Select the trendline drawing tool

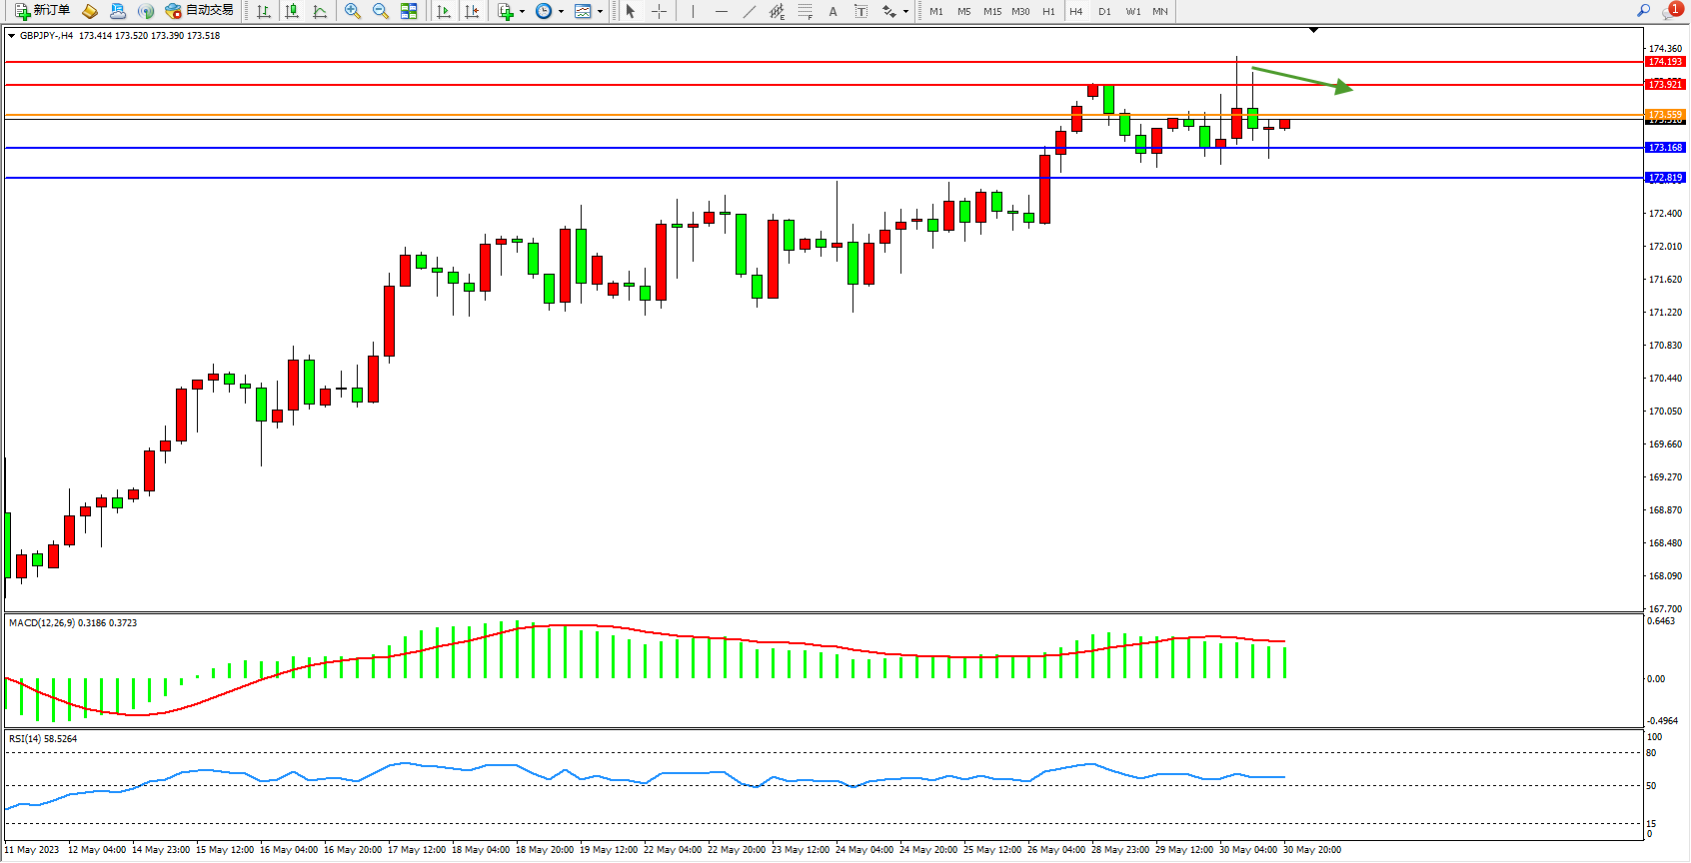(x=749, y=11)
